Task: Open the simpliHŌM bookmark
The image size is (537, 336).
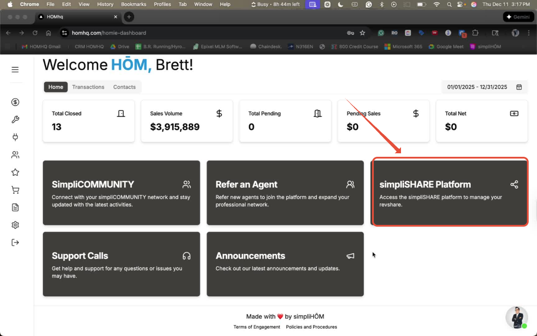Action: (x=485, y=47)
